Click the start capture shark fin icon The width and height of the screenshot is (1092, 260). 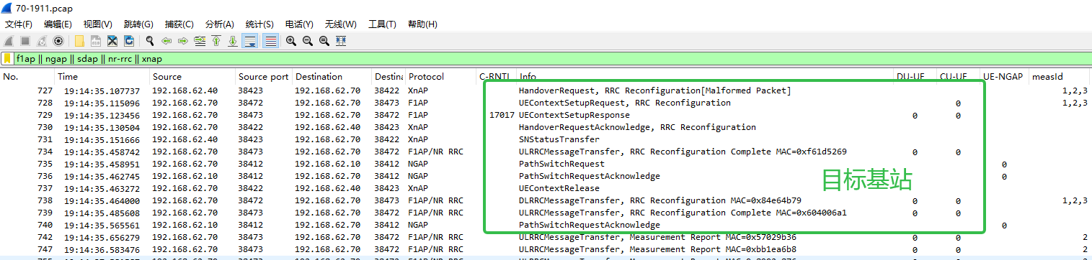[9, 41]
